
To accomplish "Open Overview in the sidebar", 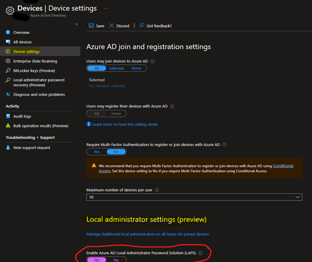I will coord(21,33).
